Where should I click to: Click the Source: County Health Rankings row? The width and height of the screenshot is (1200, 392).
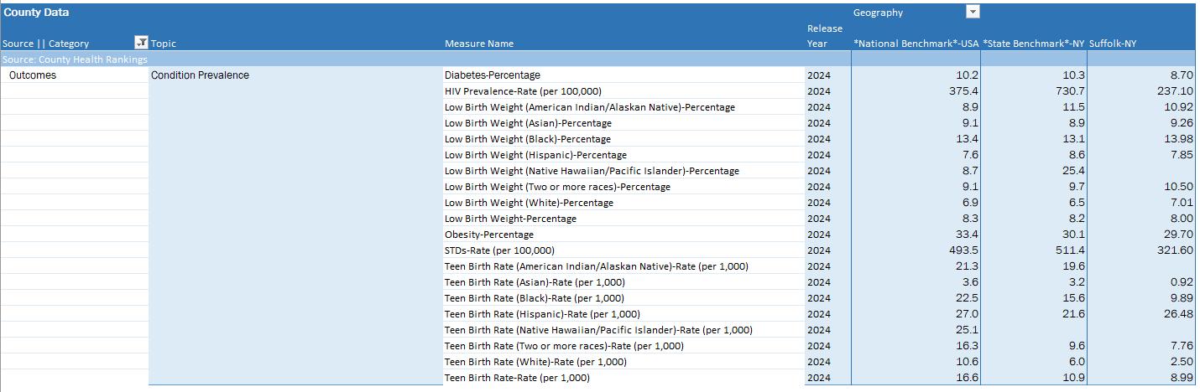[76, 59]
